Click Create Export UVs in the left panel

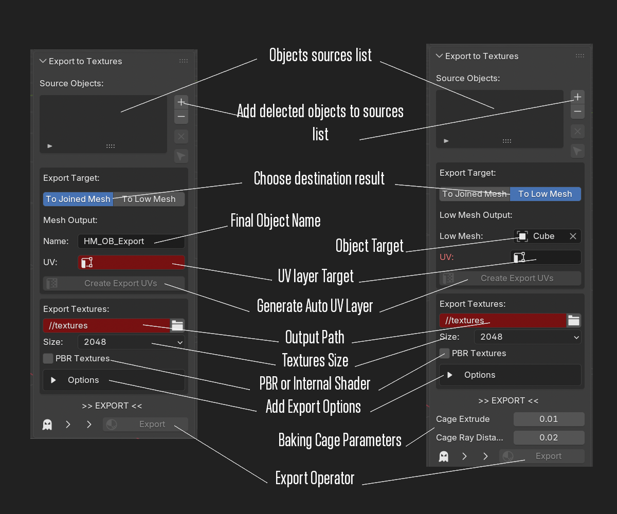120,283
